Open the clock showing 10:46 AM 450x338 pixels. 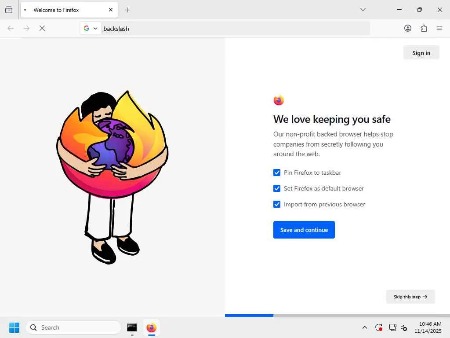click(428, 327)
